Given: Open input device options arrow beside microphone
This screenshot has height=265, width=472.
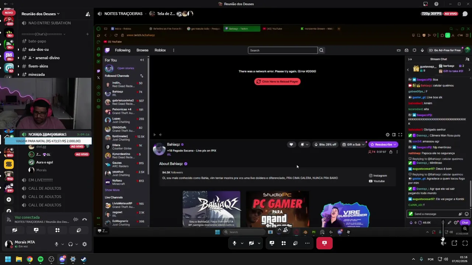Looking at the screenshot, I should tap(62, 244).
